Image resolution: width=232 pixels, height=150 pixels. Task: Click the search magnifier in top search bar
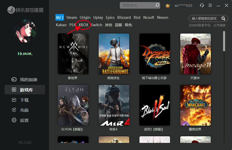[157, 5]
